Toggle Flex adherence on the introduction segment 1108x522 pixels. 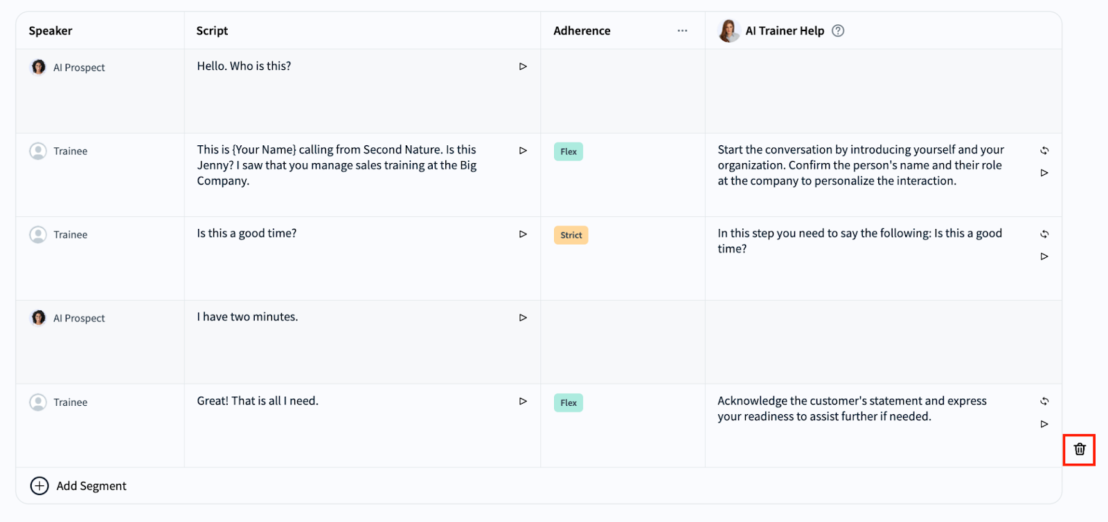pyautogui.click(x=568, y=151)
